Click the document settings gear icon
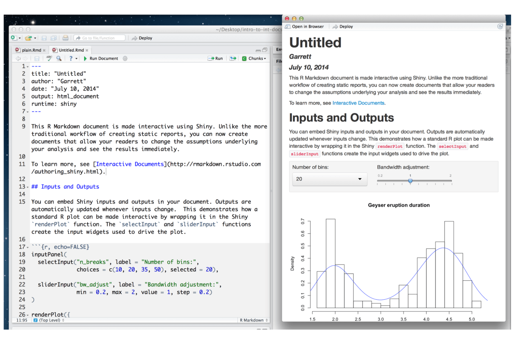Screen dimensions: 518x345 [x=125, y=58]
